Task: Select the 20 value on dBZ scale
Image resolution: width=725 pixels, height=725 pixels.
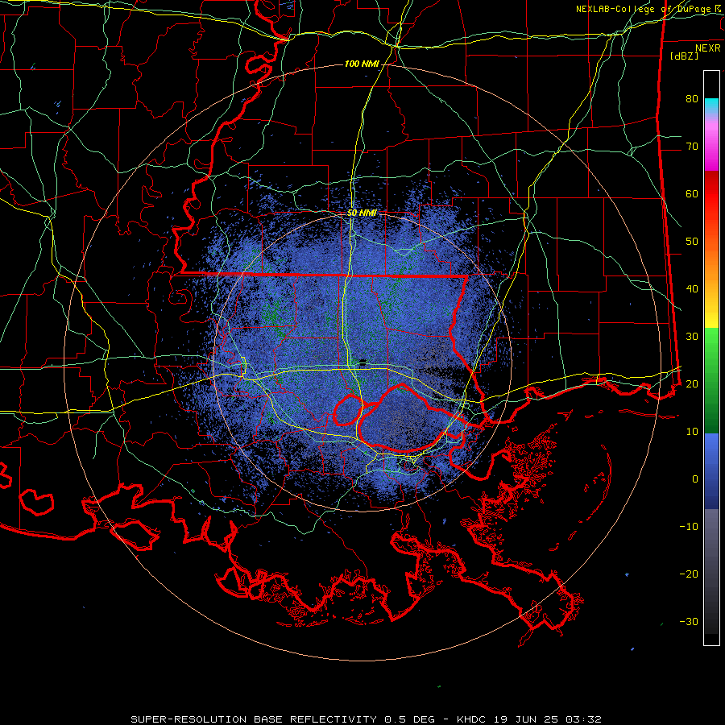Action: (x=692, y=383)
